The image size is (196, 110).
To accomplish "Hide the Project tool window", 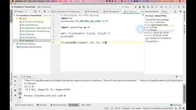I will (x=49, y=12).
